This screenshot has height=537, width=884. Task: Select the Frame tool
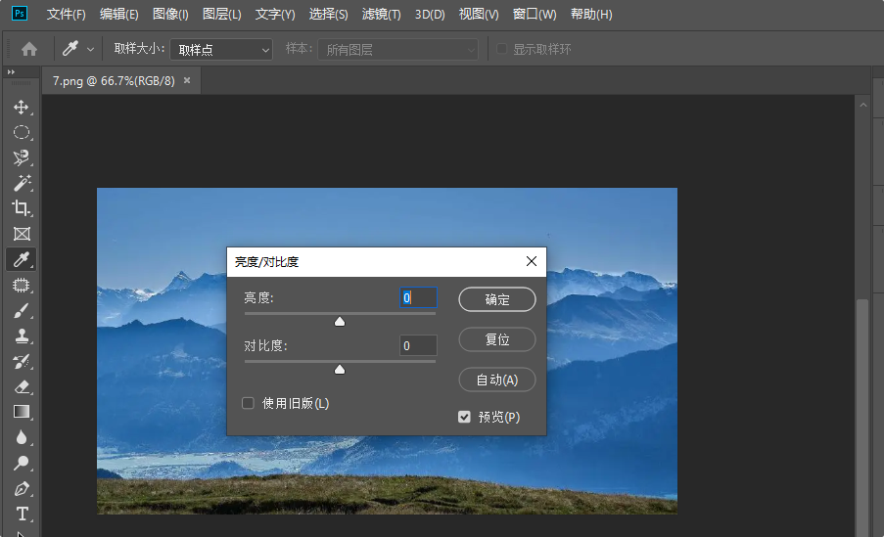click(x=22, y=234)
